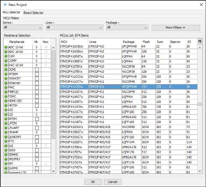
Task: Click the green status icon beside ADC 12-bit
Action: [6, 47]
